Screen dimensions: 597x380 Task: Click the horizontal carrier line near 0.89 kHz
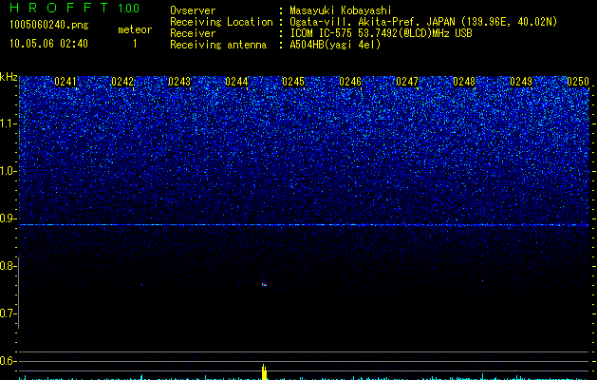click(304, 225)
